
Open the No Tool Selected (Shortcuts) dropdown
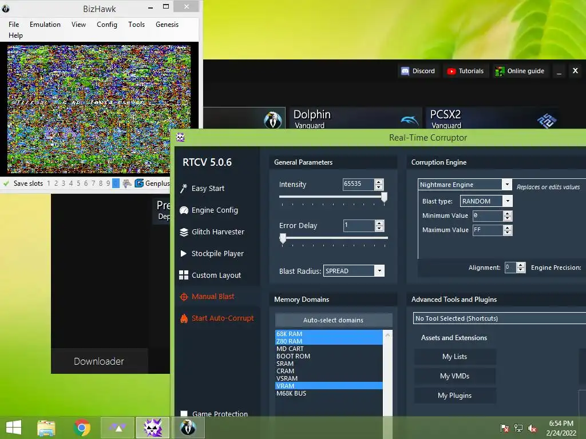(499, 318)
